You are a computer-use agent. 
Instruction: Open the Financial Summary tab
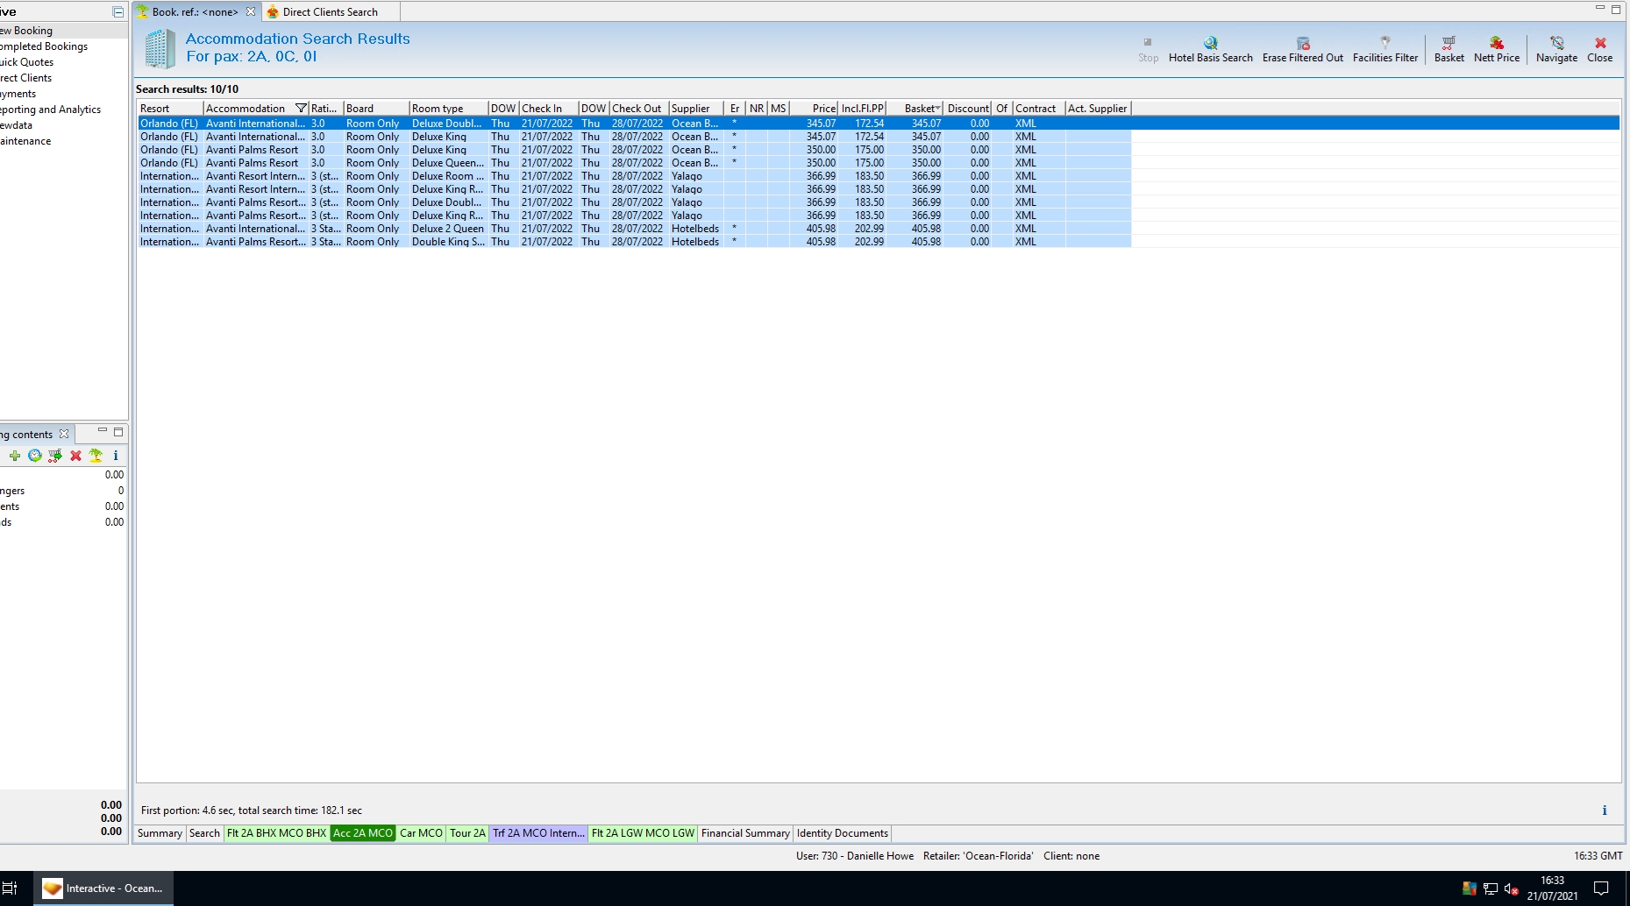pyautogui.click(x=745, y=833)
